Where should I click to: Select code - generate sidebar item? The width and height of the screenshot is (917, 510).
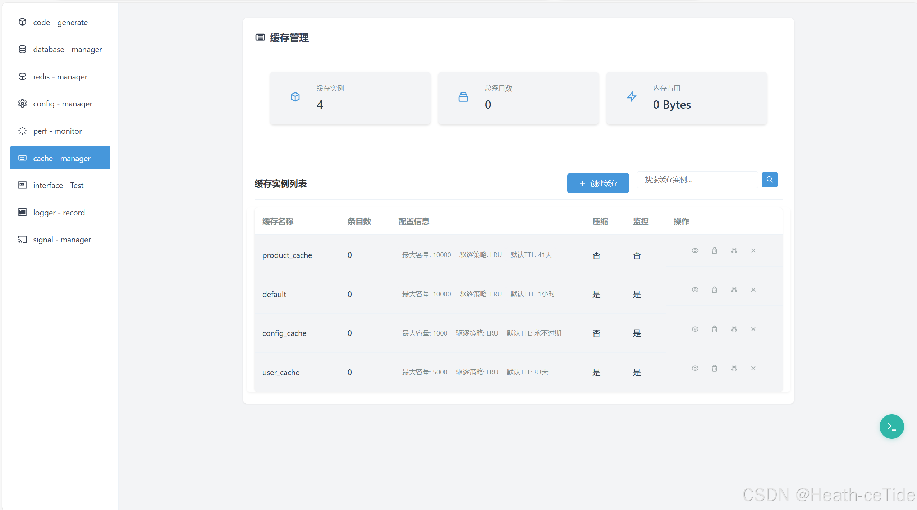tap(60, 22)
